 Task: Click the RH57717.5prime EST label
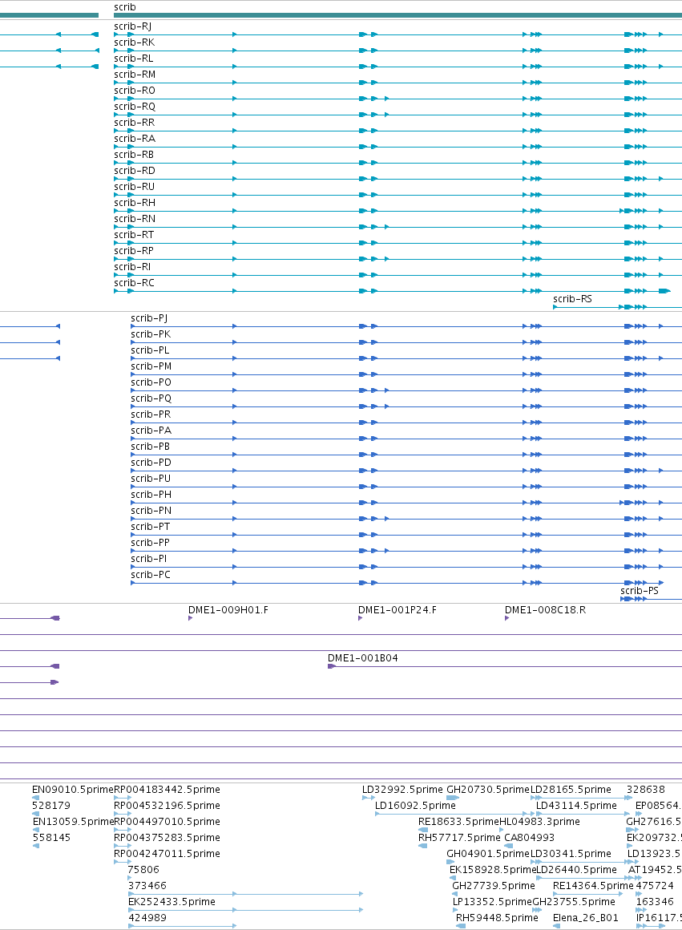(459, 838)
